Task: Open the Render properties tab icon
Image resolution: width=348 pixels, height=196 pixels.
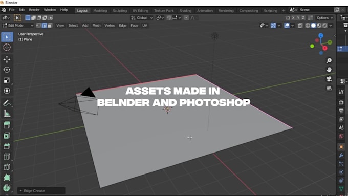Action: (341, 102)
